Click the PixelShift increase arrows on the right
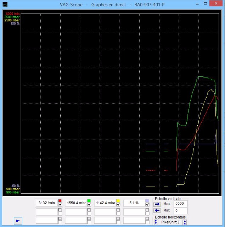 [x=185, y=222]
